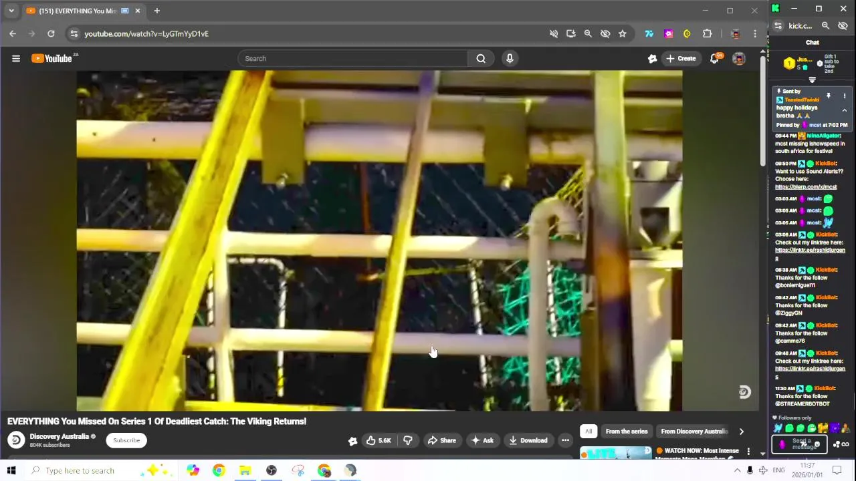The width and height of the screenshot is (856, 481).
Task: Open YouTube account avatar menu
Action: click(x=738, y=58)
